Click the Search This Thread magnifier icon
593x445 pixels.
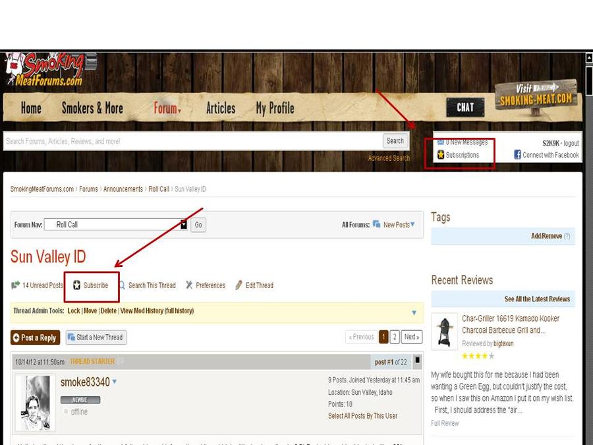(x=122, y=285)
